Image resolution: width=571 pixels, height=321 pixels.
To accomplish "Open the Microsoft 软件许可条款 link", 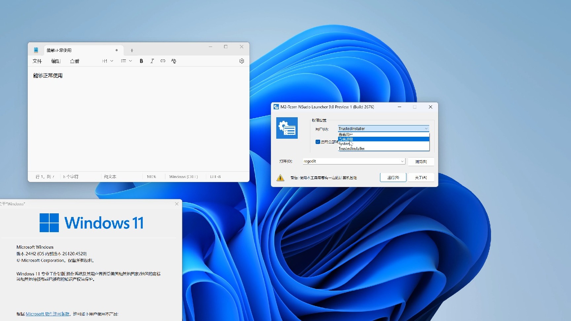I will click(48, 314).
